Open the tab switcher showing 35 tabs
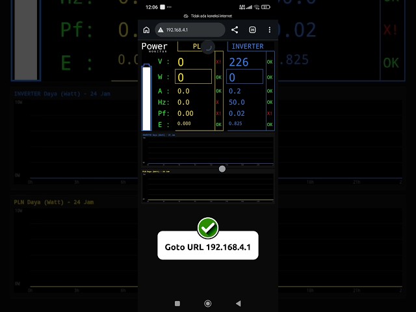 tap(252, 30)
